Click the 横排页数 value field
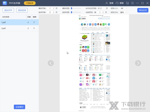 click(x=50, y=8)
